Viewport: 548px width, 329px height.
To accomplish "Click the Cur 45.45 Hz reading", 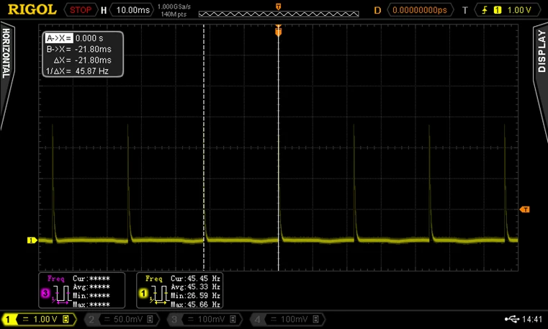I will pyautogui.click(x=195, y=279).
